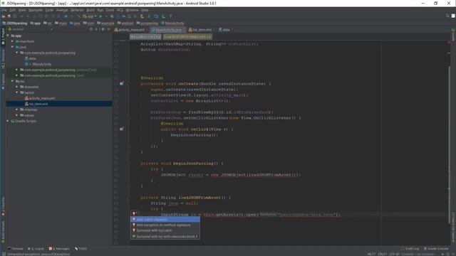Image resolution: width=456 pixels, height=256 pixels.
Task: Click the Search Everywhere magnifier icon
Action: [x=447, y=16]
